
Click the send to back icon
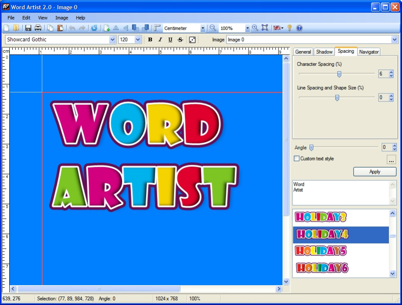tap(145, 28)
